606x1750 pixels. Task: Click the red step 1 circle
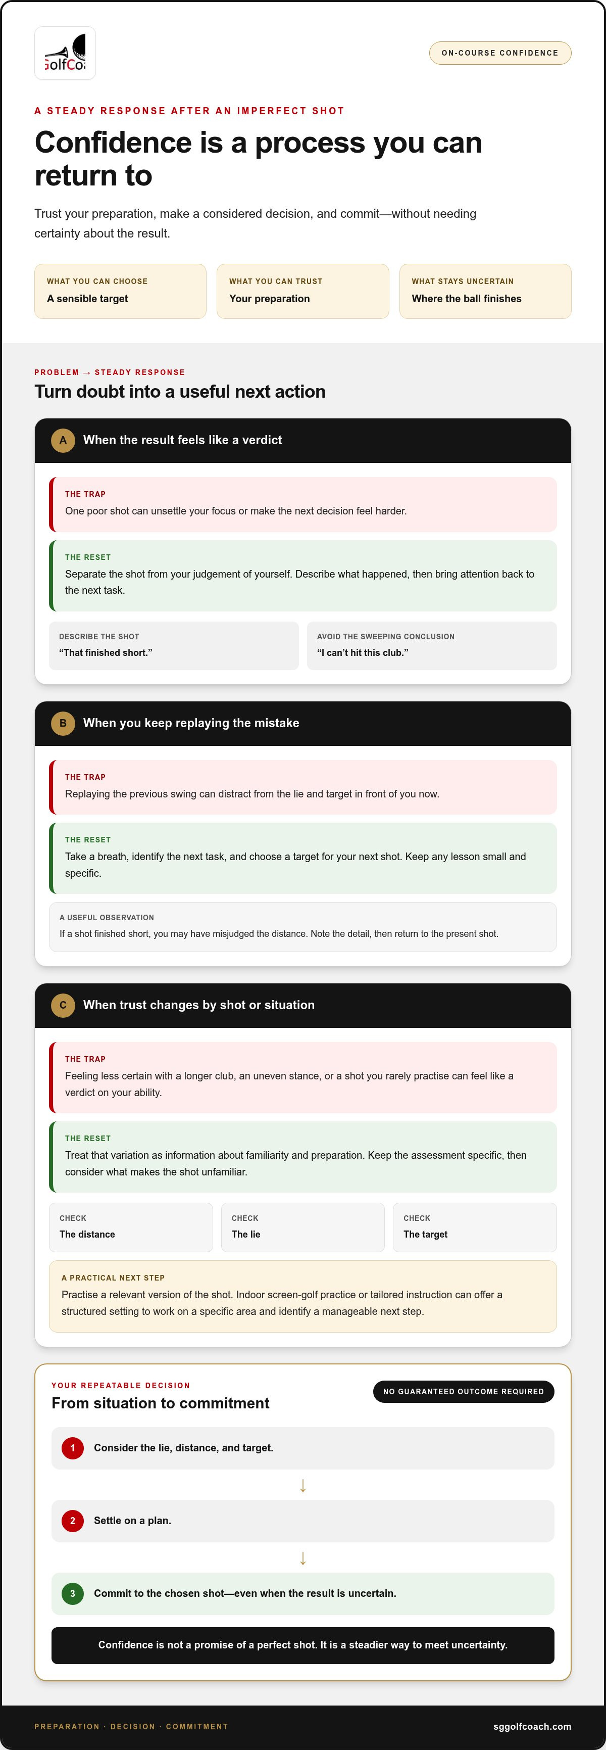73,1448
